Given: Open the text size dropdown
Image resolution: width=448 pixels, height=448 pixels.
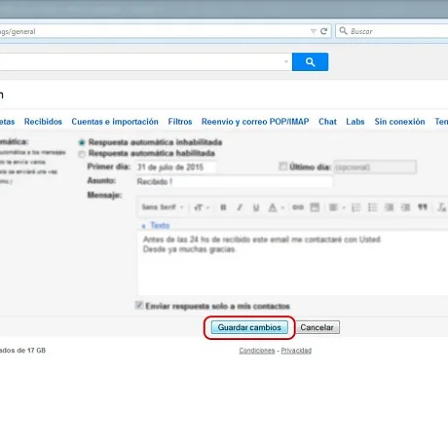Looking at the screenshot, I should [x=202, y=207].
